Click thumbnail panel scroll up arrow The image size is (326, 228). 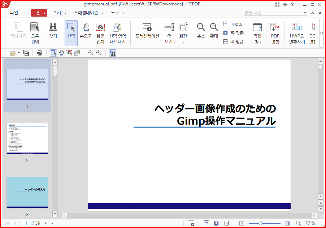click(x=55, y=62)
